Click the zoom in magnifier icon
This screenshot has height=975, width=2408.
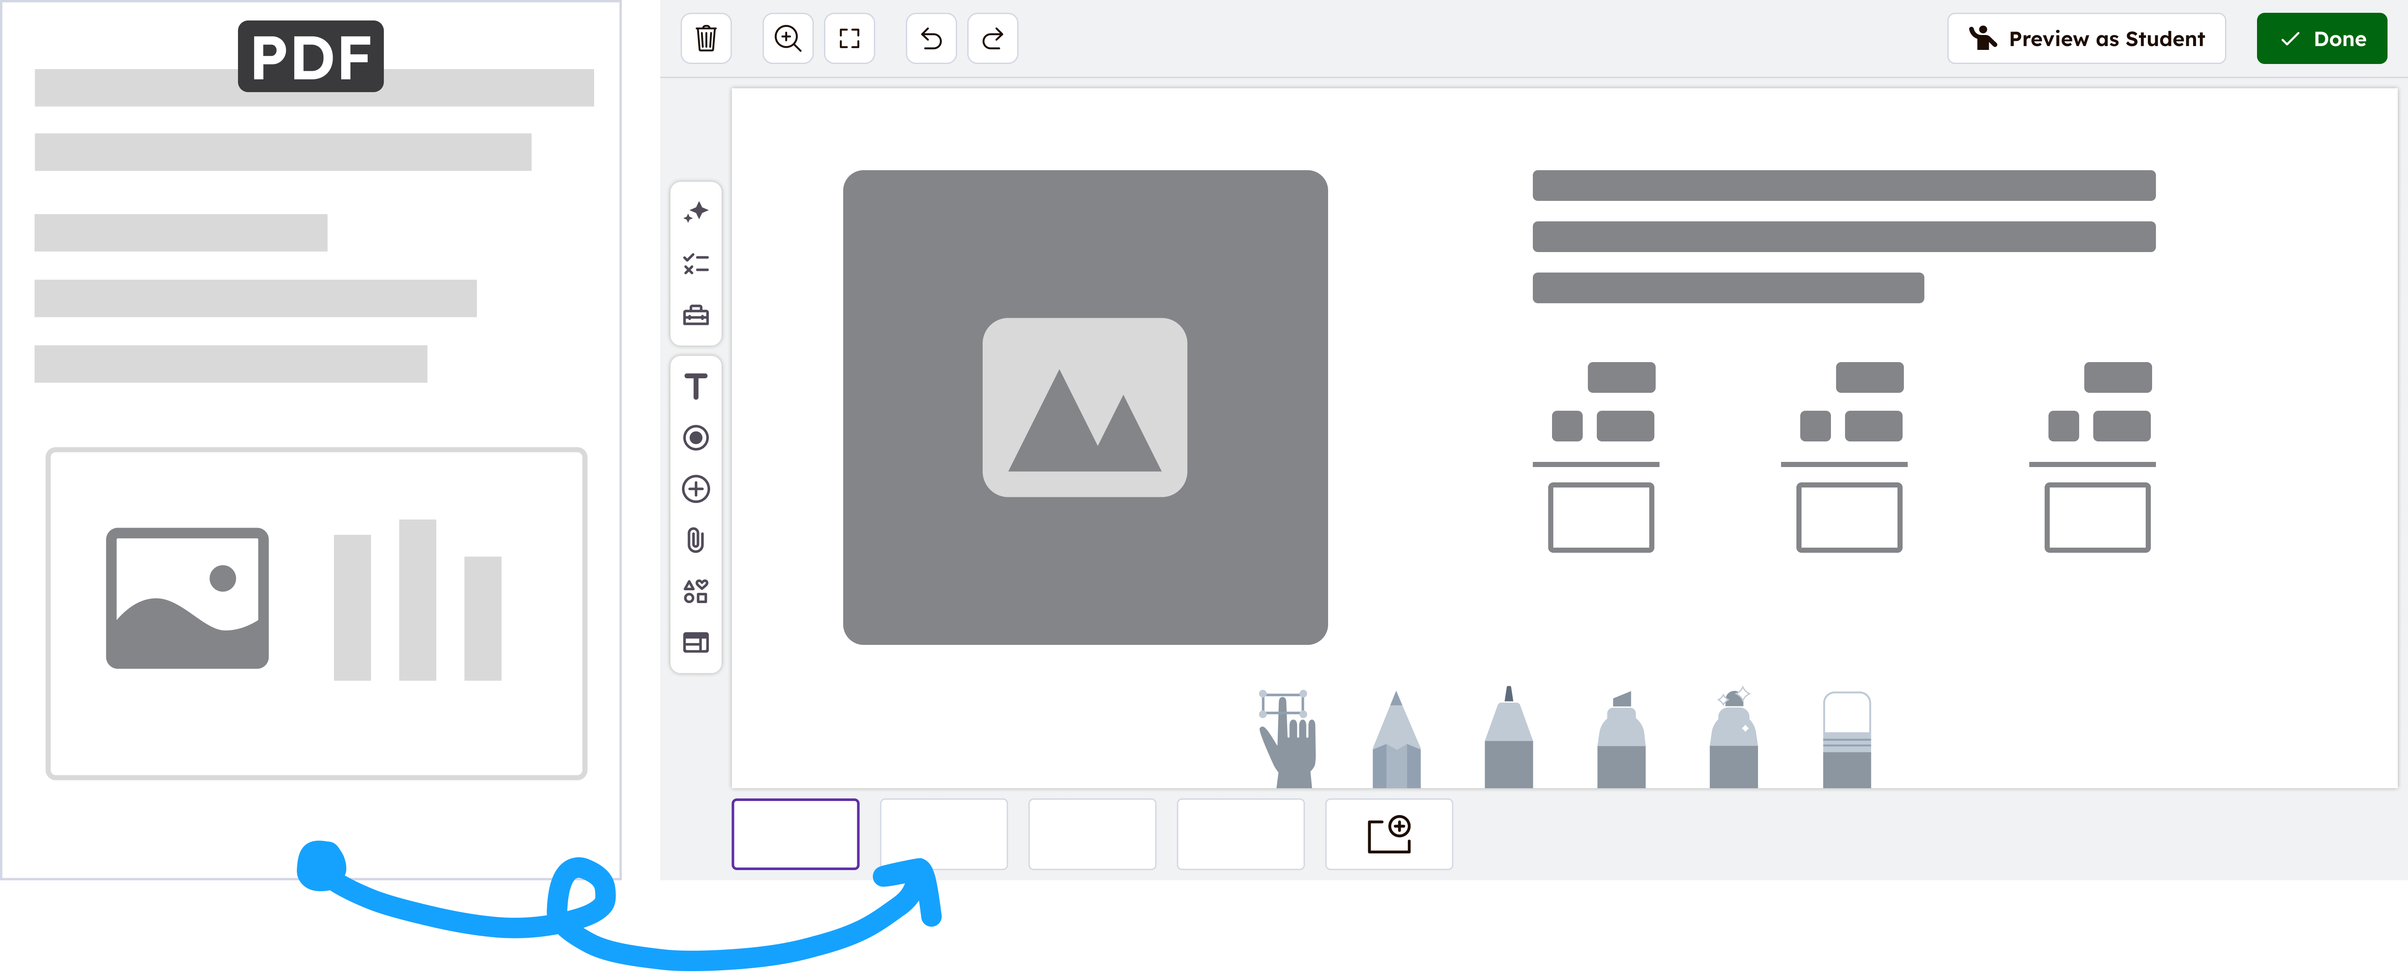(787, 38)
